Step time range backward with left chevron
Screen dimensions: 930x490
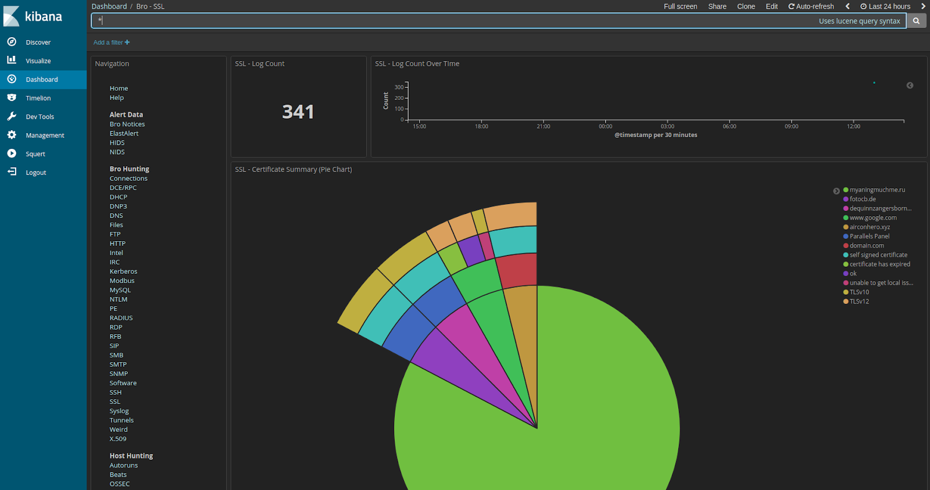click(x=847, y=6)
